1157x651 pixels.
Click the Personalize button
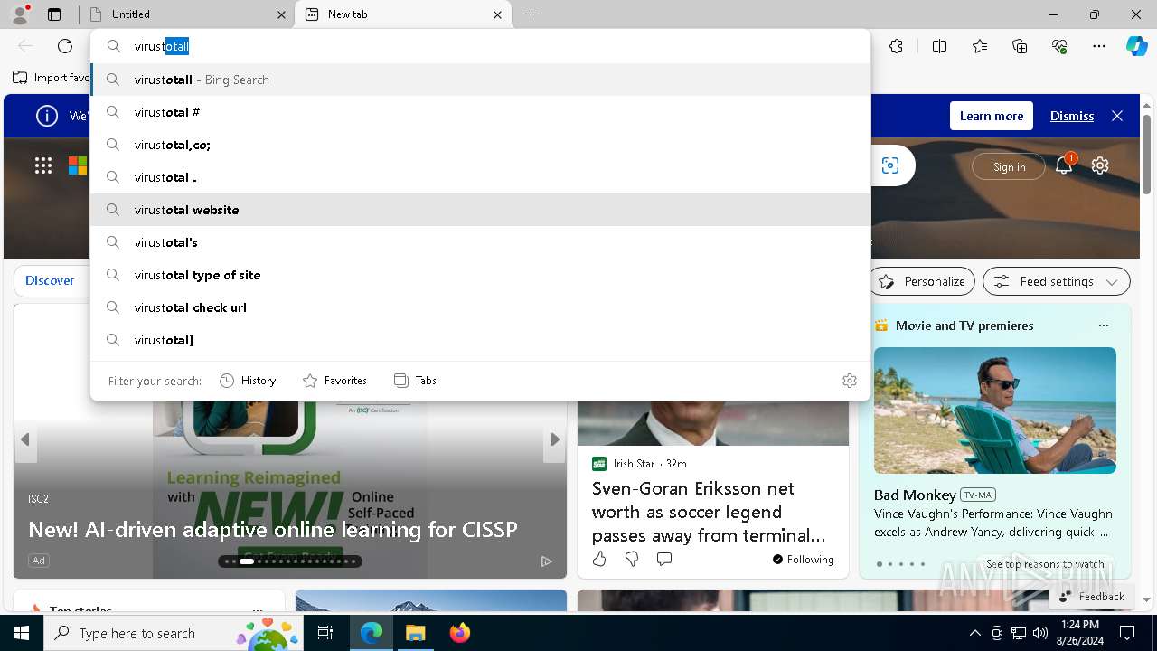[x=922, y=281]
